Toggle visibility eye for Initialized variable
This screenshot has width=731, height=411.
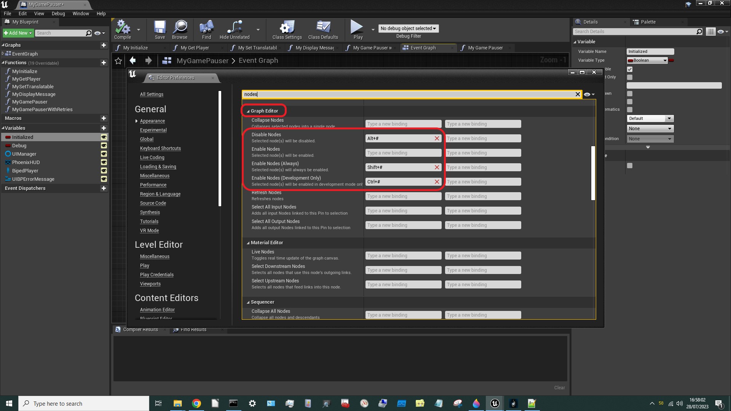coord(104,137)
